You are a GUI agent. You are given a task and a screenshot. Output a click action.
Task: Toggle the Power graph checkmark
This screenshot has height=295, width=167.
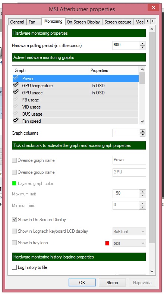(x=16, y=78)
